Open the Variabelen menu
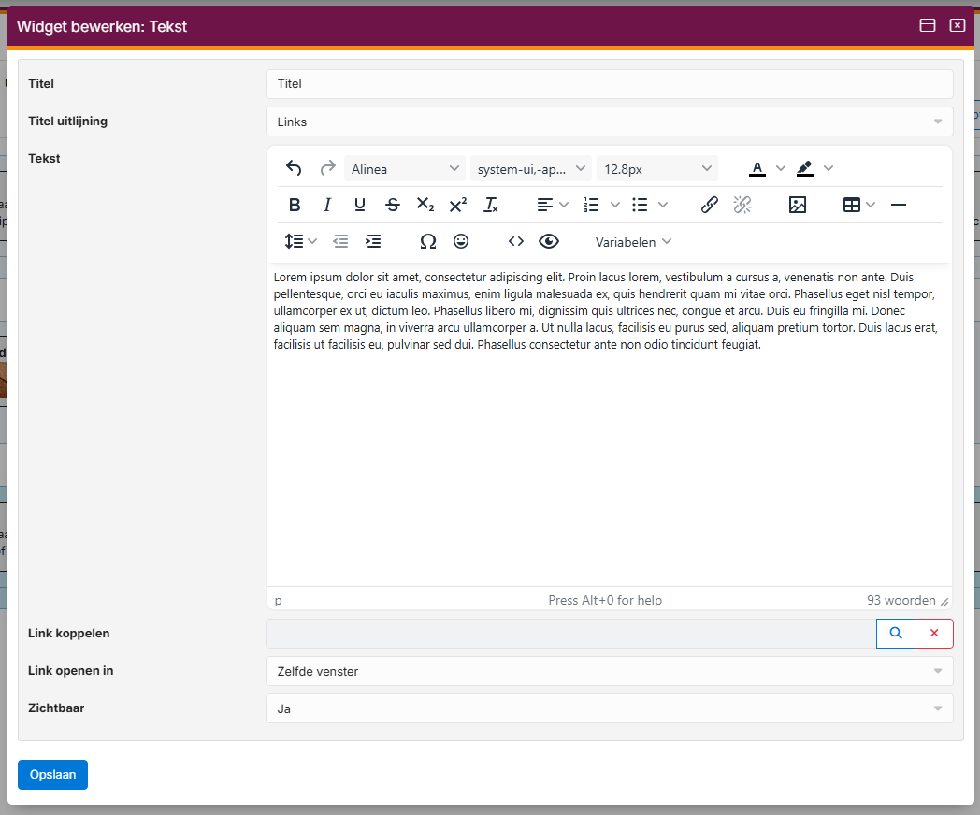 pos(633,242)
